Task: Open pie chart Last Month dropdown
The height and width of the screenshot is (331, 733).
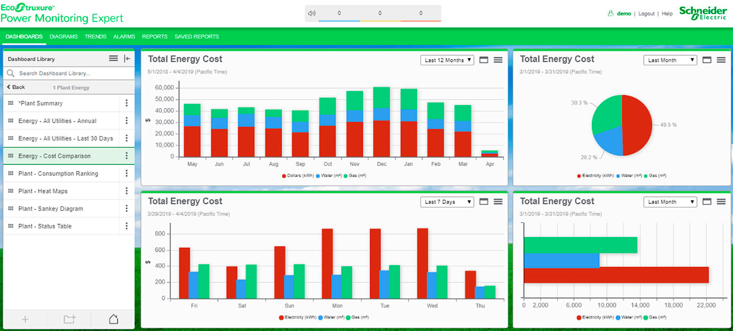Action: coord(669,60)
